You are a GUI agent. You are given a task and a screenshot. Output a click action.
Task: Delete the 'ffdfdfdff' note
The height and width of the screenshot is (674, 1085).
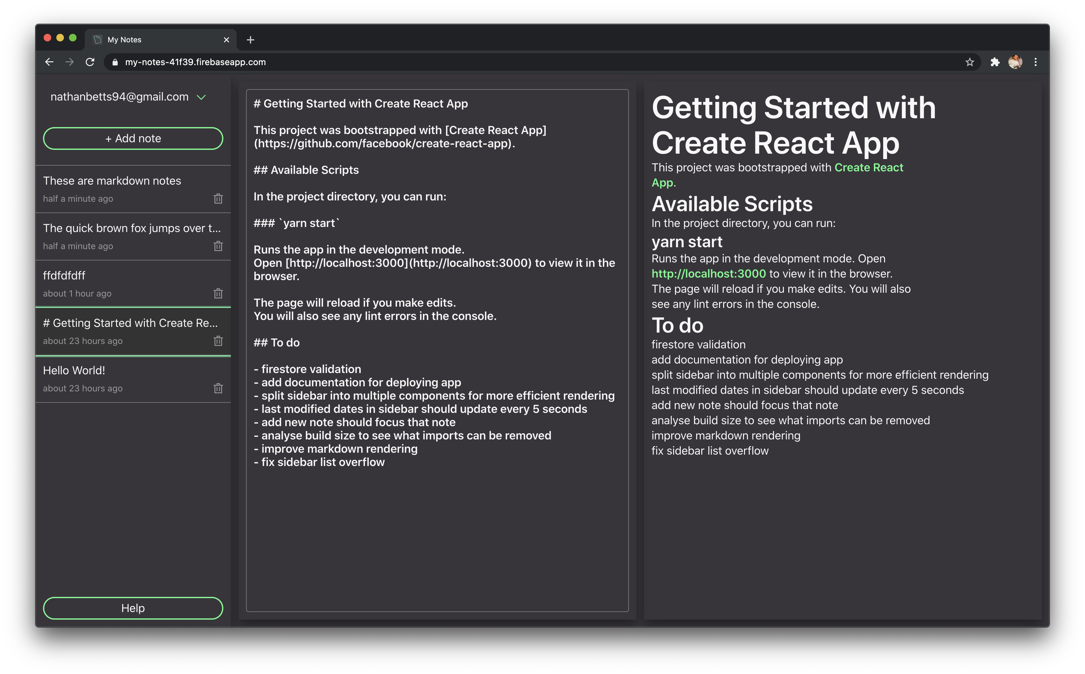(218, 293)
